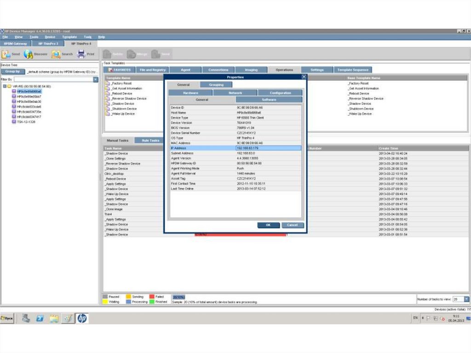
Task: Click the red Failed legend swatch
Action: tap(152, 297)
